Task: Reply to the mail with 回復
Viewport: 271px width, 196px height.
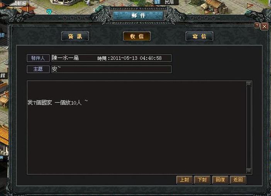Action: point(220,180)
